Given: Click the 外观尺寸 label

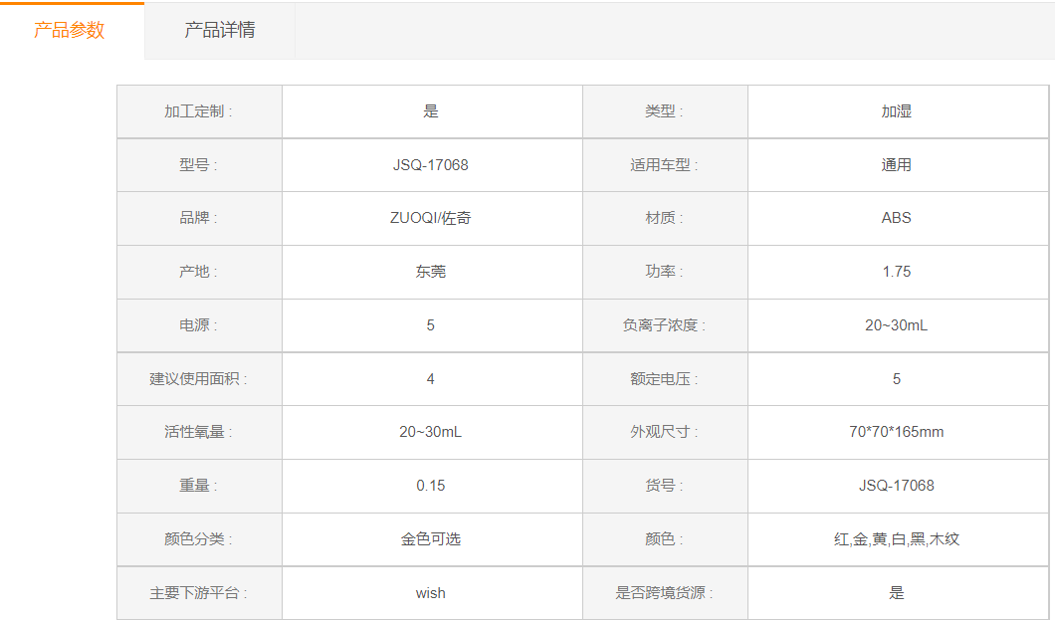Looking at the screenshot, I should pyautogui.click(x=665, y=432).
